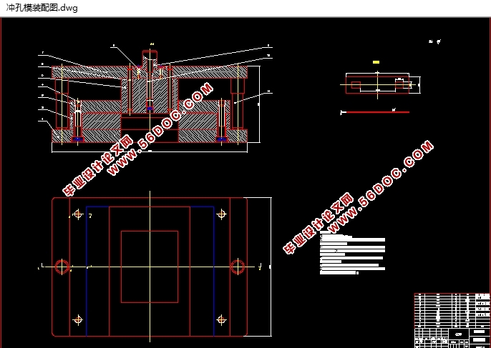Click the small workpiece drawing at top right

click(x=375, y=85)
